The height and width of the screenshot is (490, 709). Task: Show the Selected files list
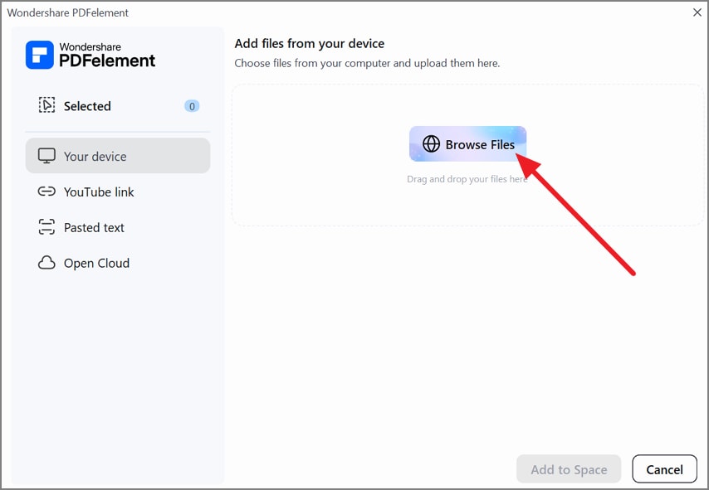(118, 106)
